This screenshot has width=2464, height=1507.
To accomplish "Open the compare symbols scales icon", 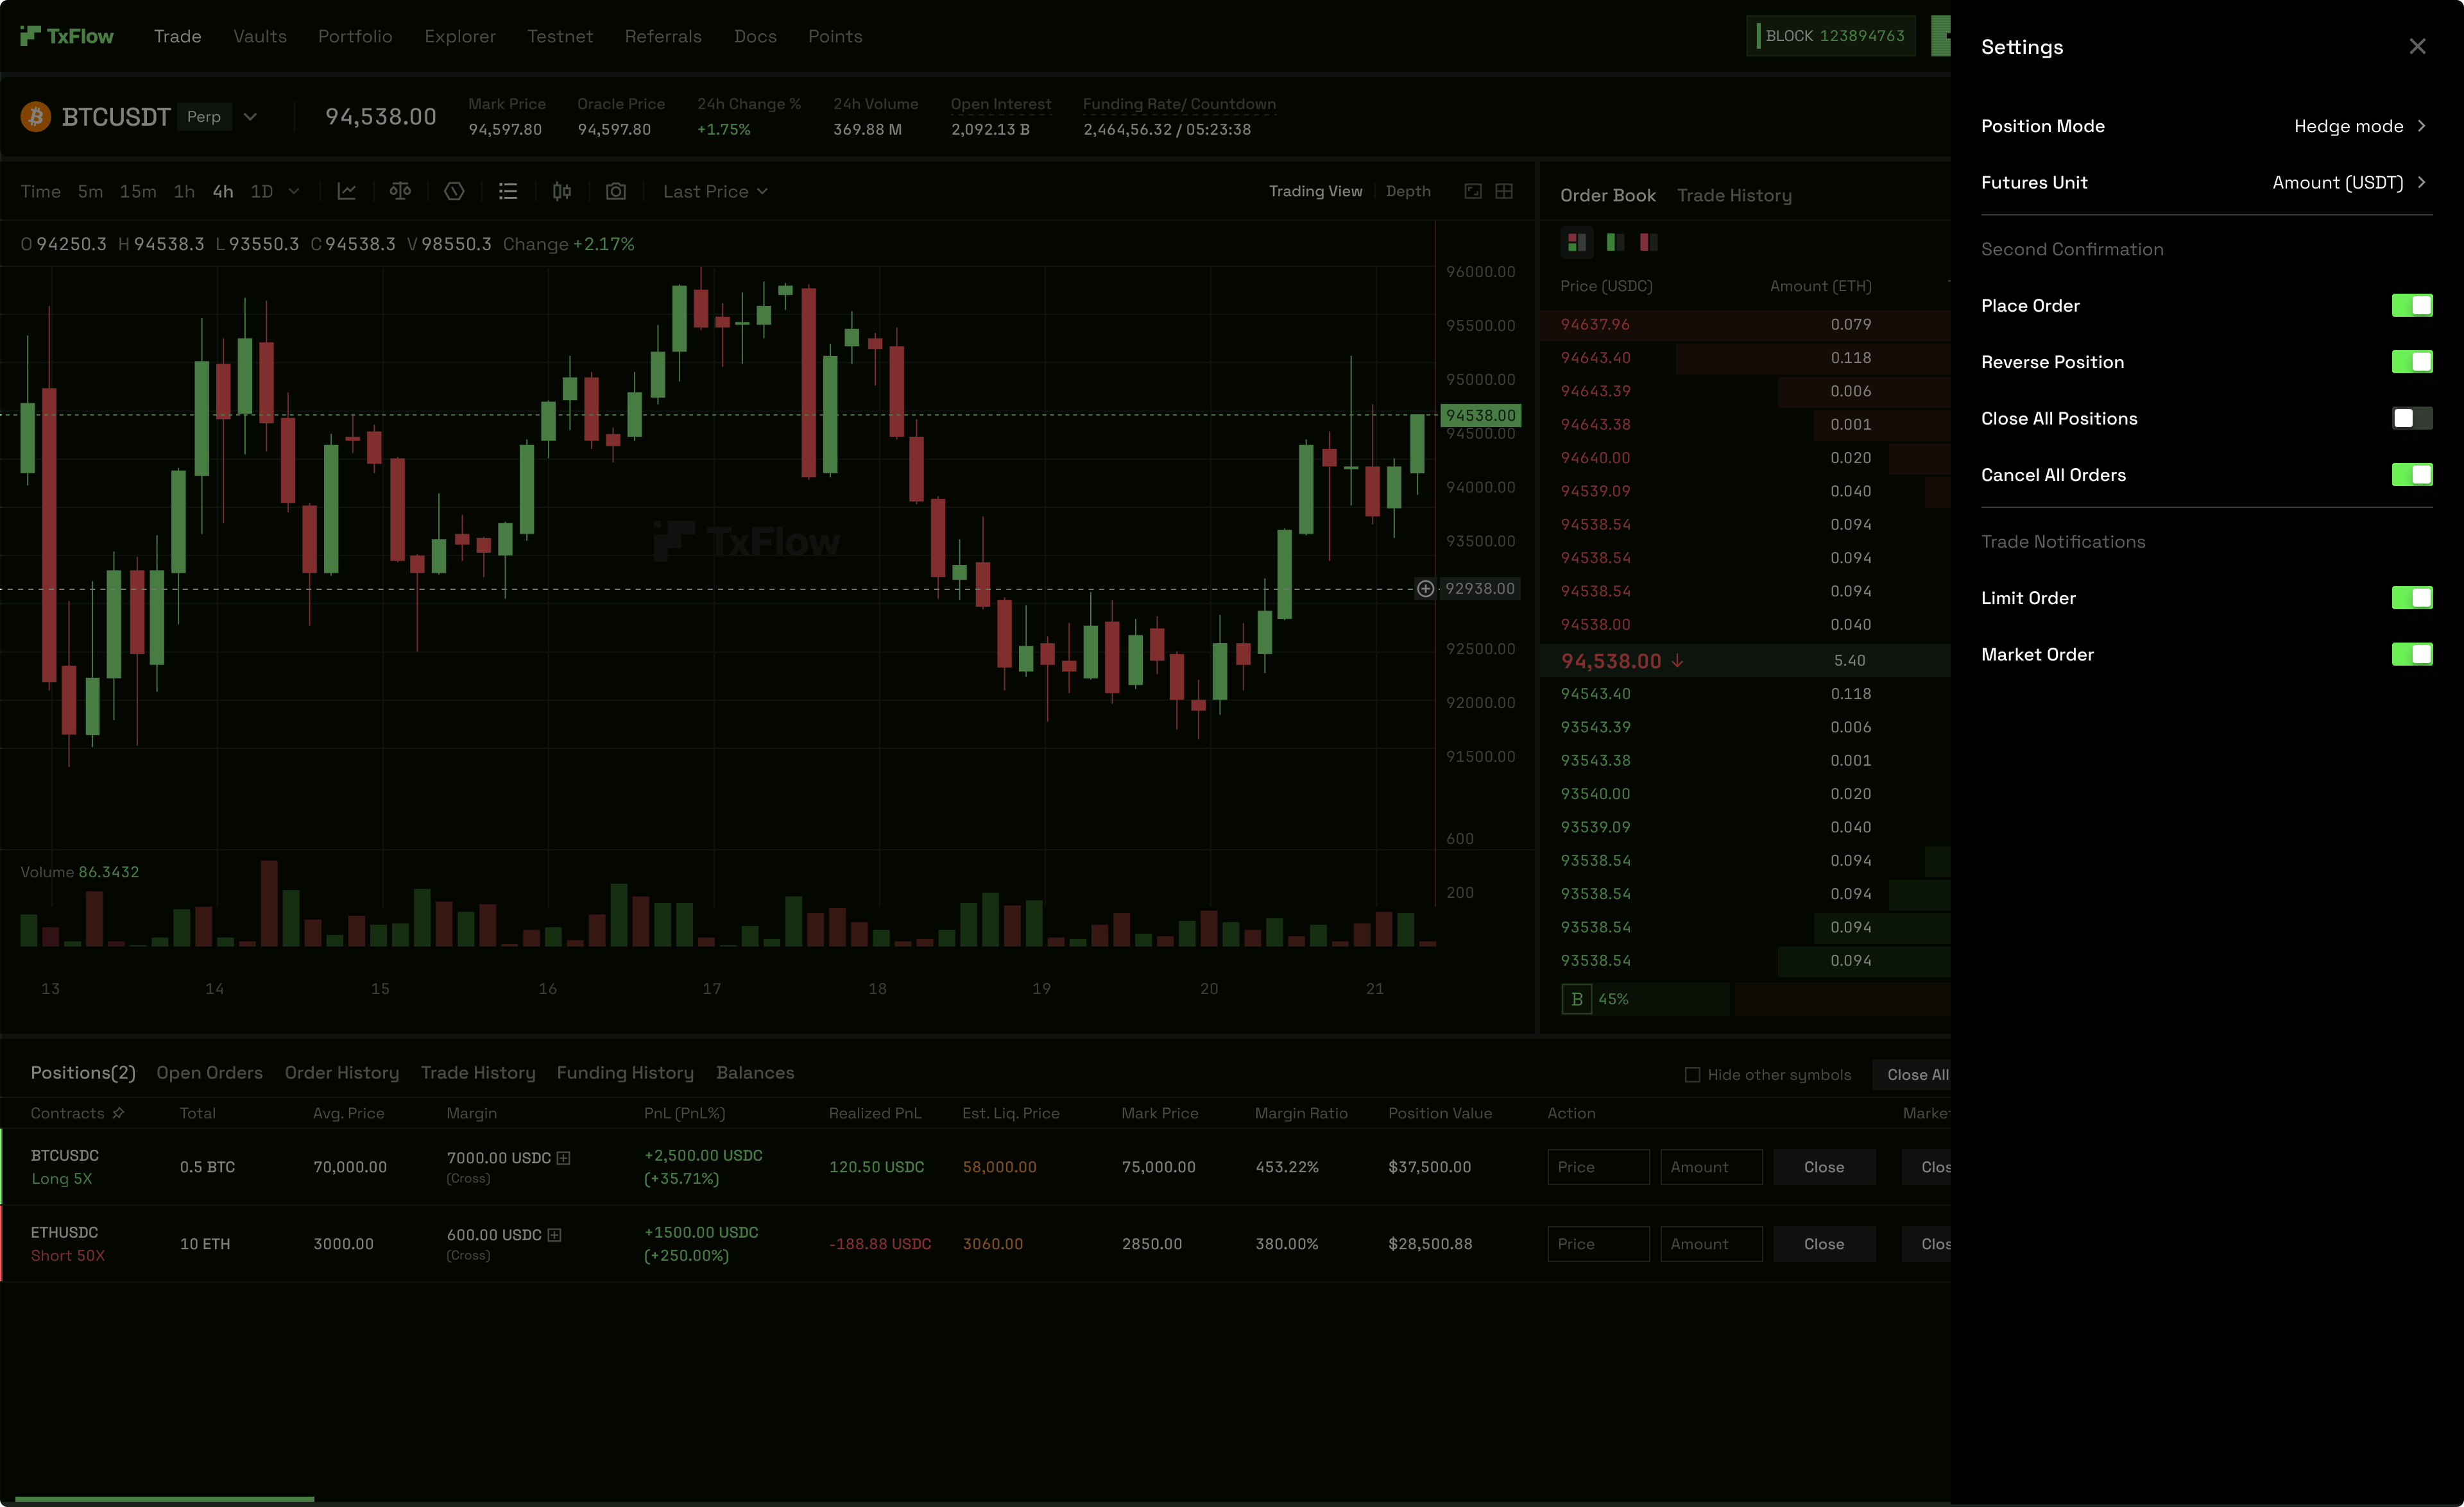I will point(401,191).
